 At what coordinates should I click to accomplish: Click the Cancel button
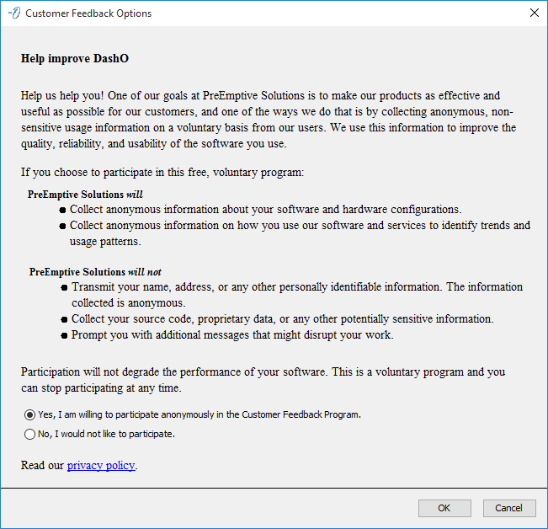508,508
